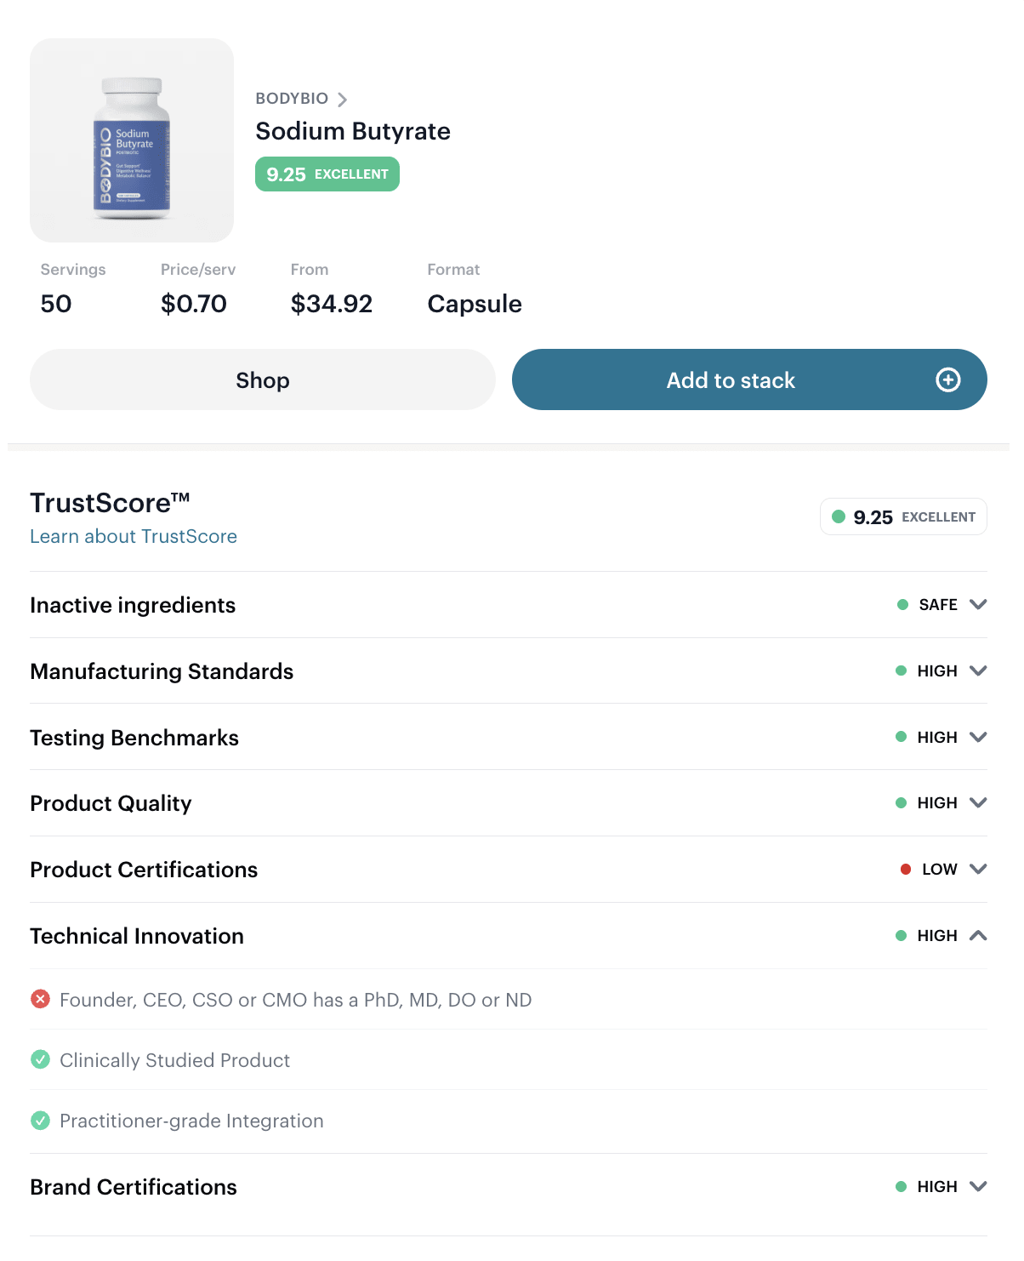
Task: Click the green dot next to SAFE rating
Action: click(902, 604)
